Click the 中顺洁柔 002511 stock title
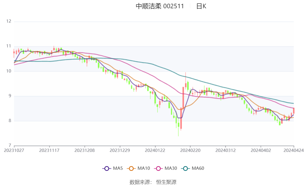This screenshot has width=306, height=186. [160, 6]
